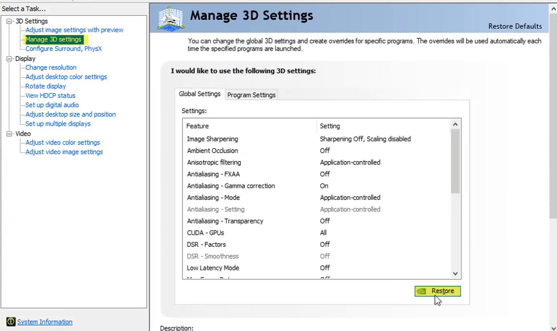The width and height of the screenshot is (557, 331).
Task: Open Set up digital audio
Action: (52, 105)
